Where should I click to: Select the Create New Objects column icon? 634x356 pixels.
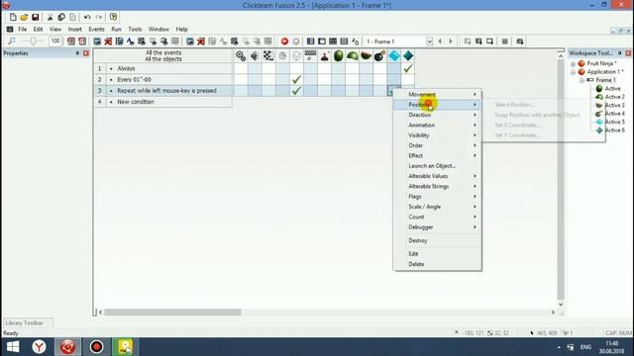pos(296,56)
